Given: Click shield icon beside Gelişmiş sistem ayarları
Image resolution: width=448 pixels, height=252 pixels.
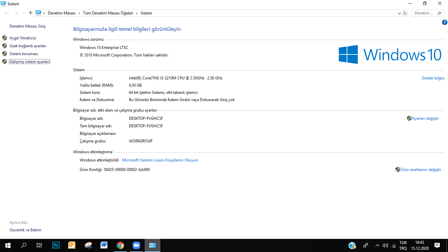Looking at the screenshot, I should point(5,62).
